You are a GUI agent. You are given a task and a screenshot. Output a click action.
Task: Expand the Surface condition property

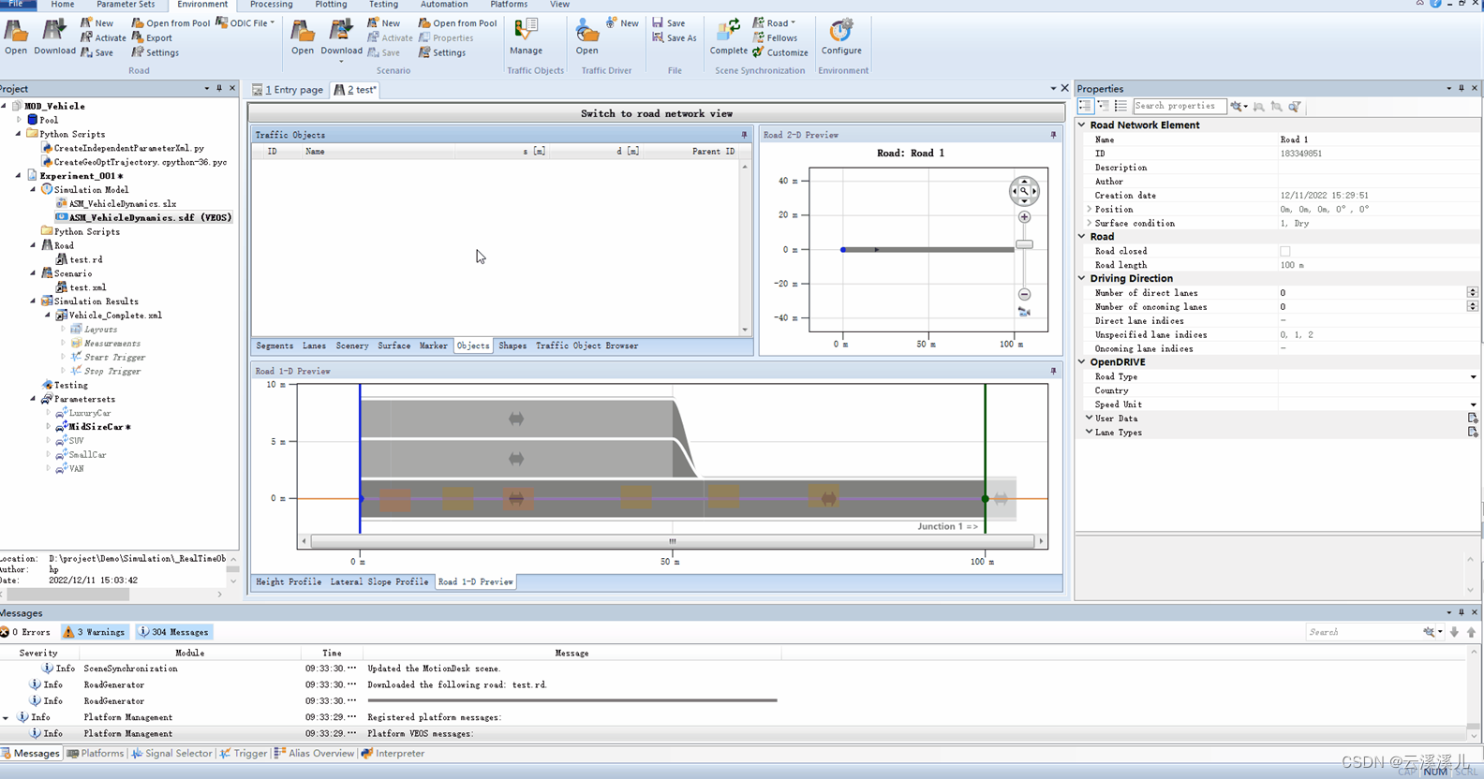1089,223
